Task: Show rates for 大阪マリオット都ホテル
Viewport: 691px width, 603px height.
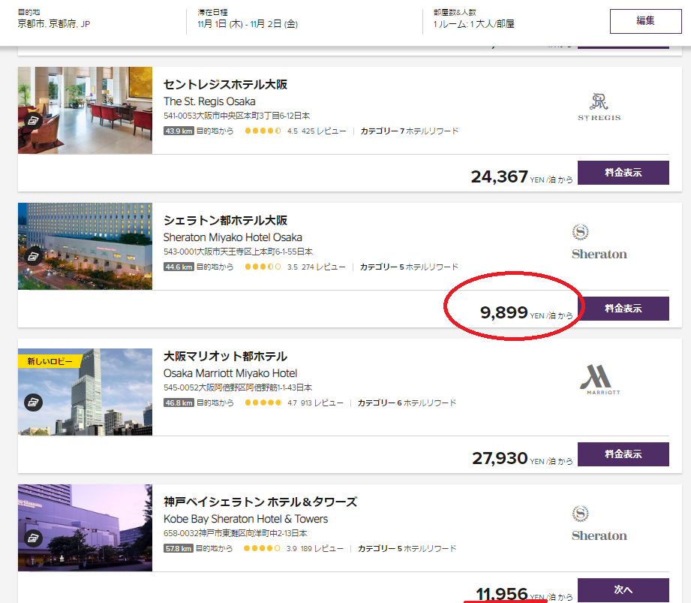Action: 623,454
